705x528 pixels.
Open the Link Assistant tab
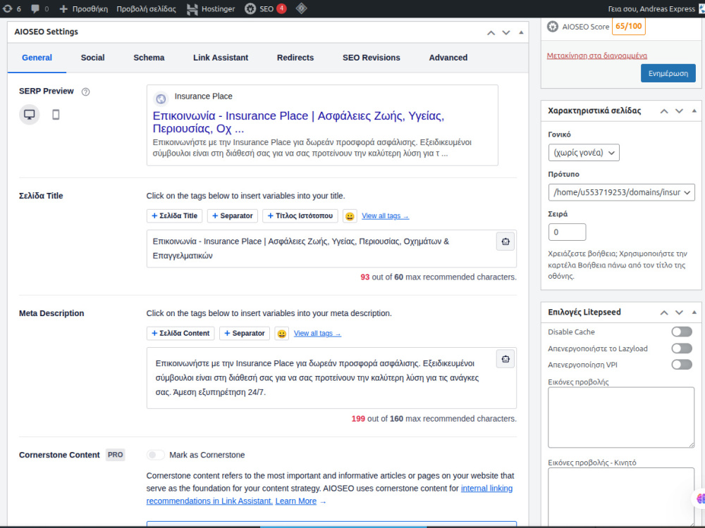point(220,58)
